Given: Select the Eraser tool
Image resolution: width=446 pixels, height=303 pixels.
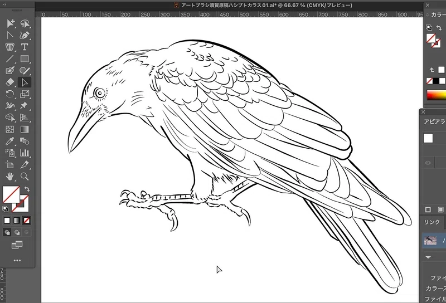Looking at the screenshot, I should (x=10, y=82).
